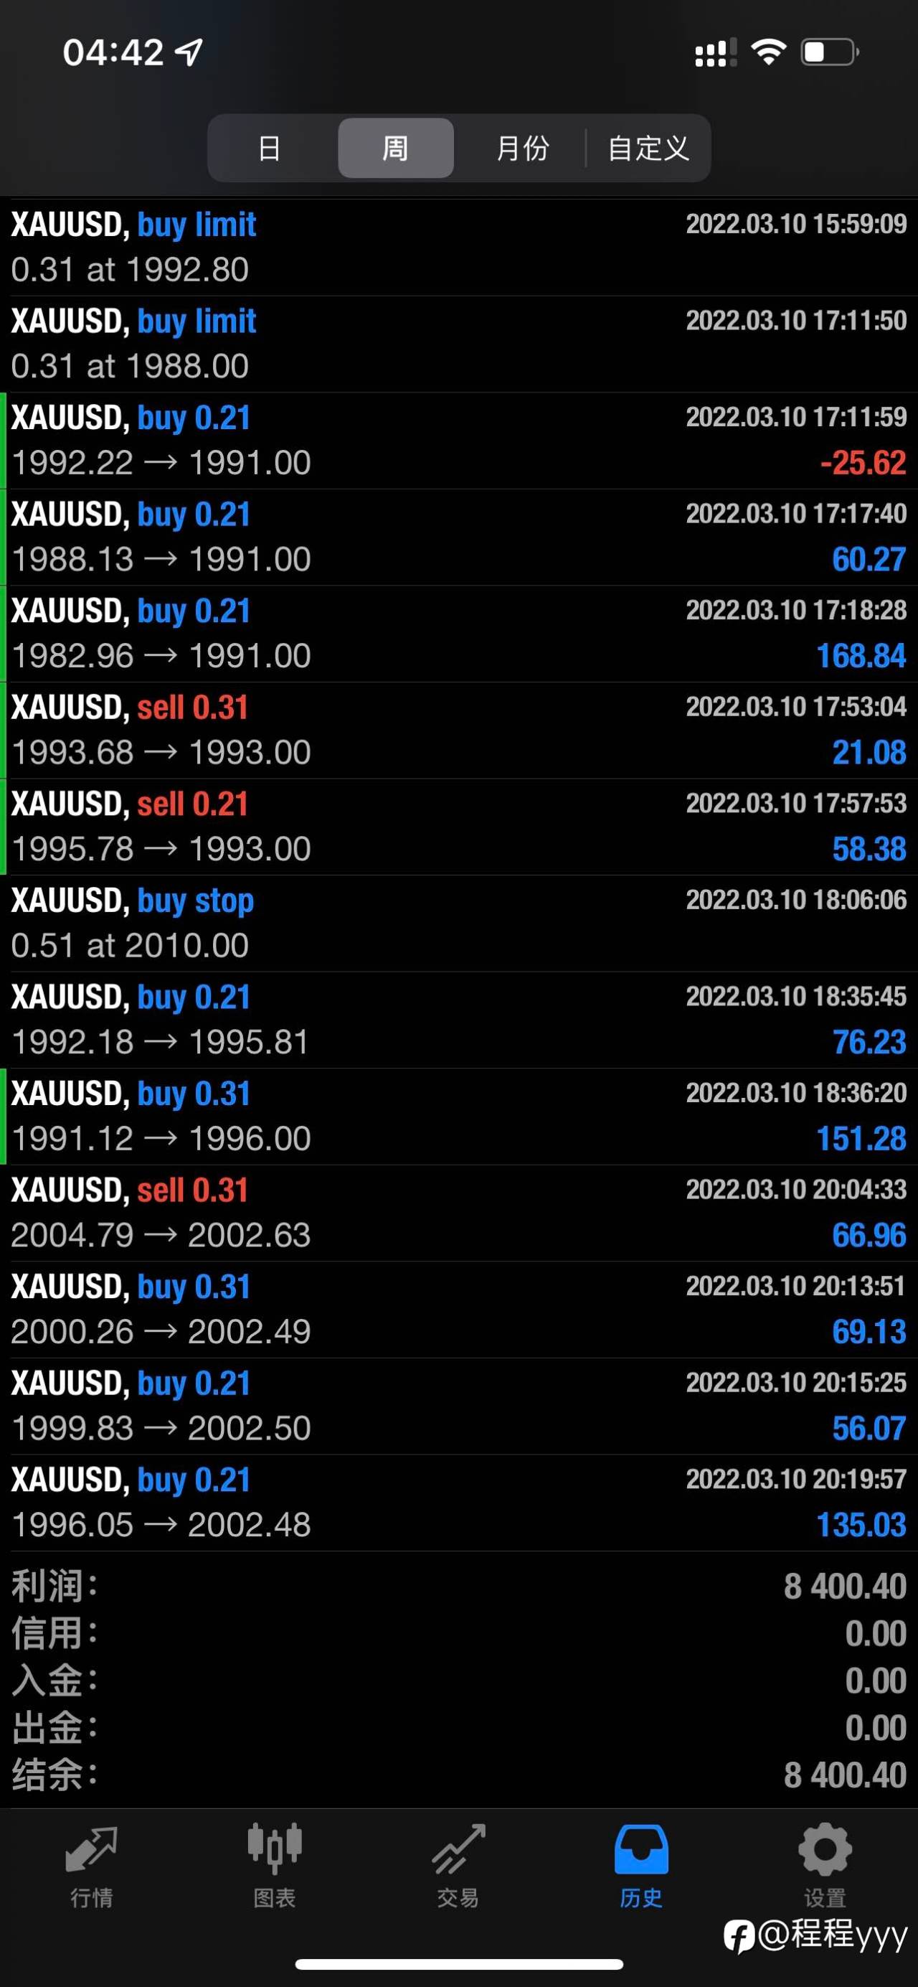Open sell 0.31 trade 1993.68 → 1993.00
Screen dimensions: 918x1987
pyautogui.click(x=458, y=730)
